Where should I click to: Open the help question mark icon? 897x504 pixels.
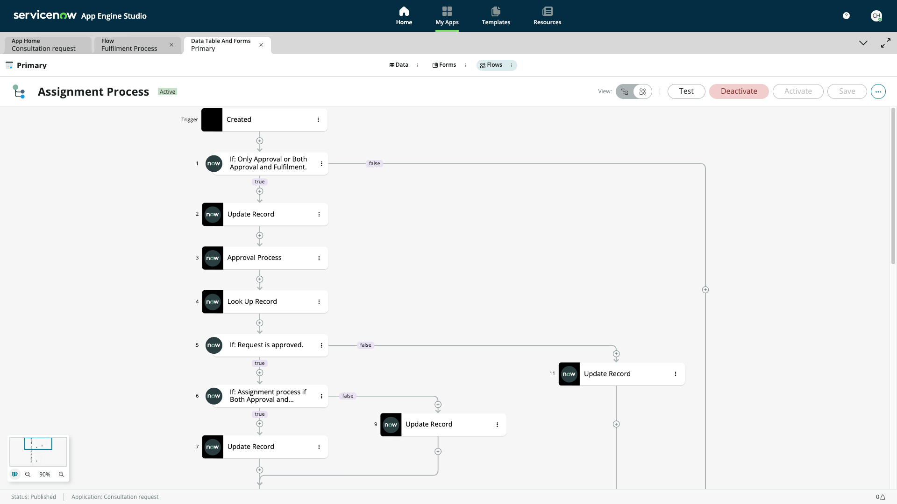pyautogui.click(x=846, y=16)
